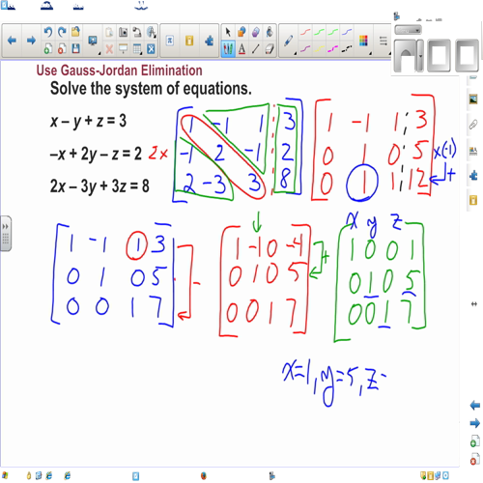Add a new page in the toolbar
This screenshot has height=483, width=483.
(x=48, y=49)
